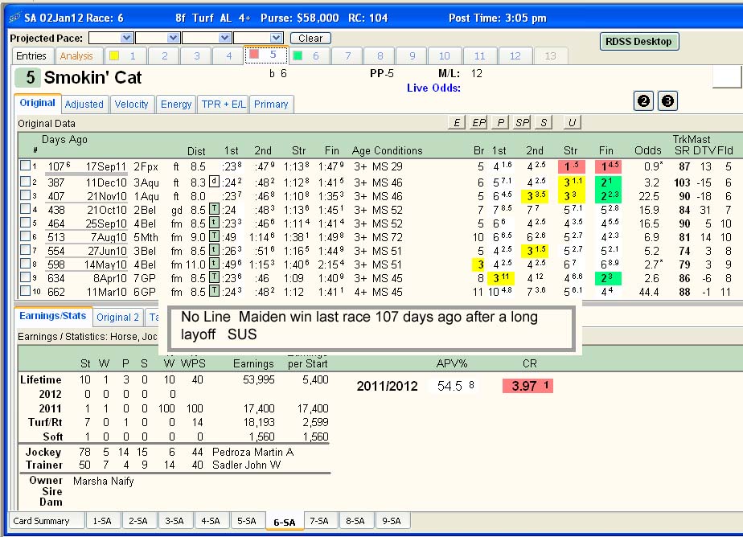Check the box for race line 10
This screenshot has height=537, width=743.
click(x=25, y=291)
